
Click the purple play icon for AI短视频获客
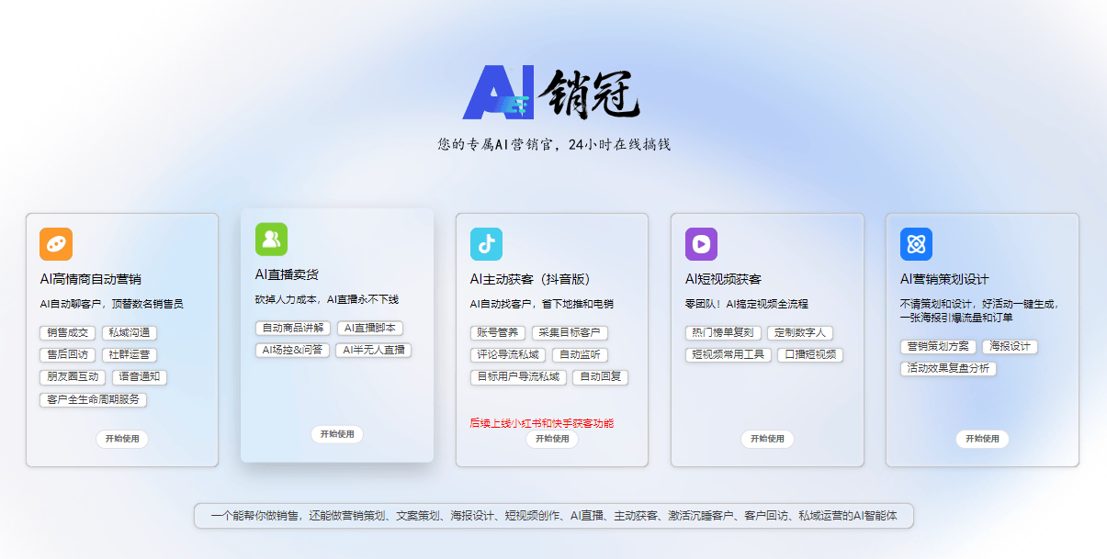(701, 244)
